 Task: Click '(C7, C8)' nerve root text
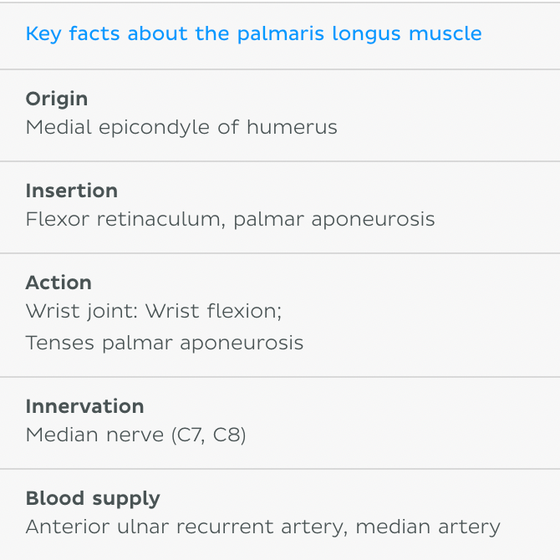pos(208,435)
